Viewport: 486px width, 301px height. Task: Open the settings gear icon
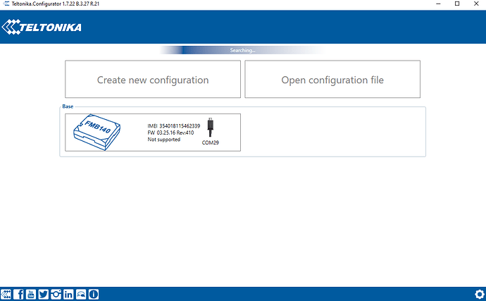[480, 294]
